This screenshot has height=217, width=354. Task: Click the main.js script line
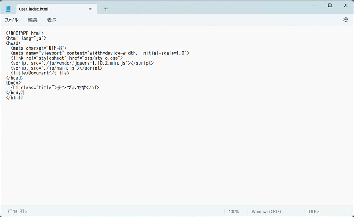(57, 68)
